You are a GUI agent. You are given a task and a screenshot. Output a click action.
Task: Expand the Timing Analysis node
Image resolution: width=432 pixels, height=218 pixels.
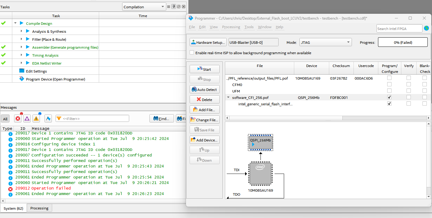click(21, 55)
